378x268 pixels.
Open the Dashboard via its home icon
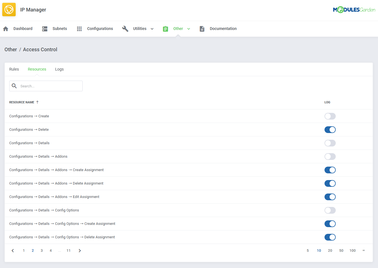[x=6, y=29]
